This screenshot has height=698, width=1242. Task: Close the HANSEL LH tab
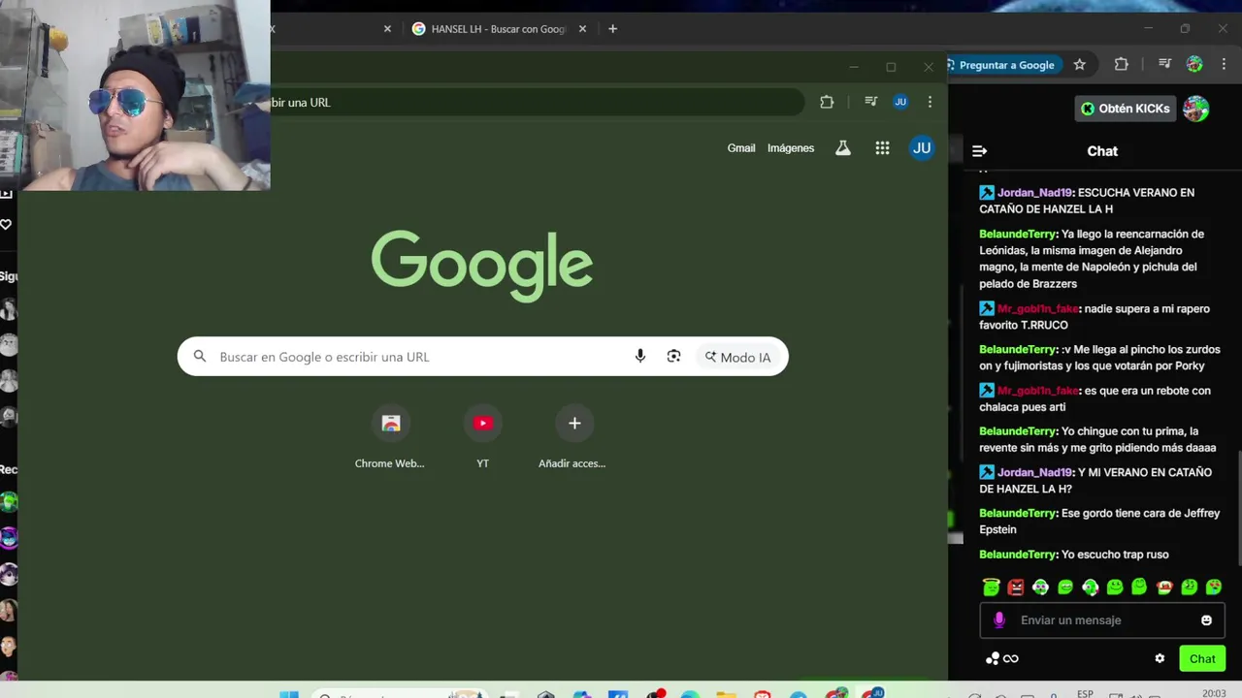pos(582,29)
